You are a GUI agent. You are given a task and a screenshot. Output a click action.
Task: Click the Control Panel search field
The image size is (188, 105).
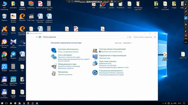(145, 37)
